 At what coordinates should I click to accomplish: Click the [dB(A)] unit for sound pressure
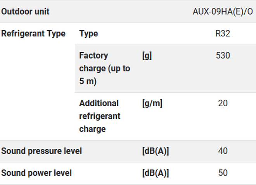(x=156, y=151)
